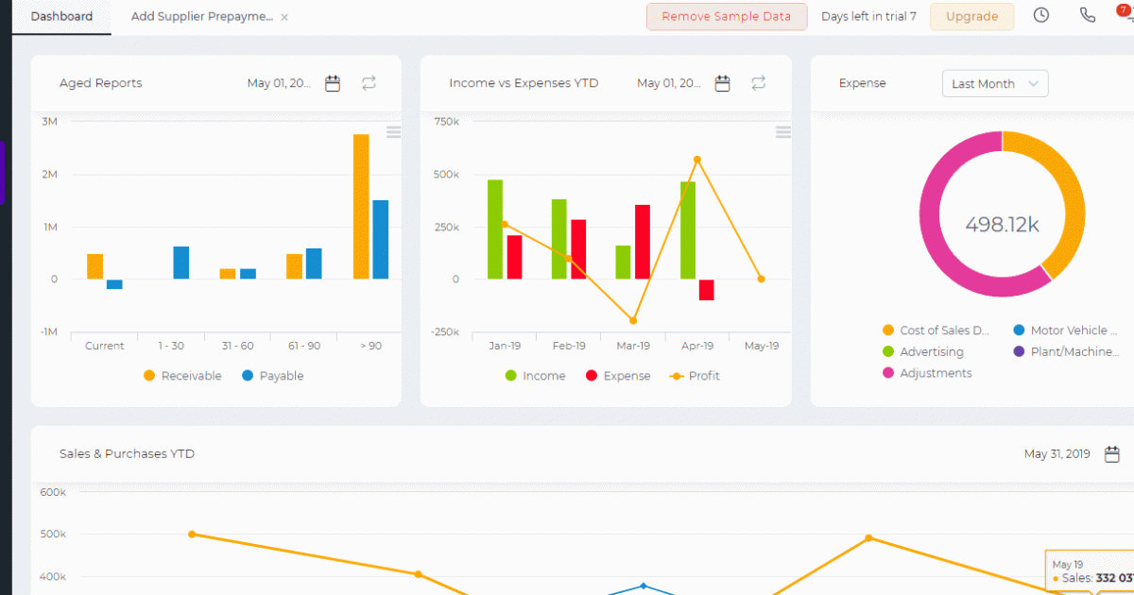Toggle Motor Vehicle legend item
The image size is (1134, 595).
point(1065,331)
